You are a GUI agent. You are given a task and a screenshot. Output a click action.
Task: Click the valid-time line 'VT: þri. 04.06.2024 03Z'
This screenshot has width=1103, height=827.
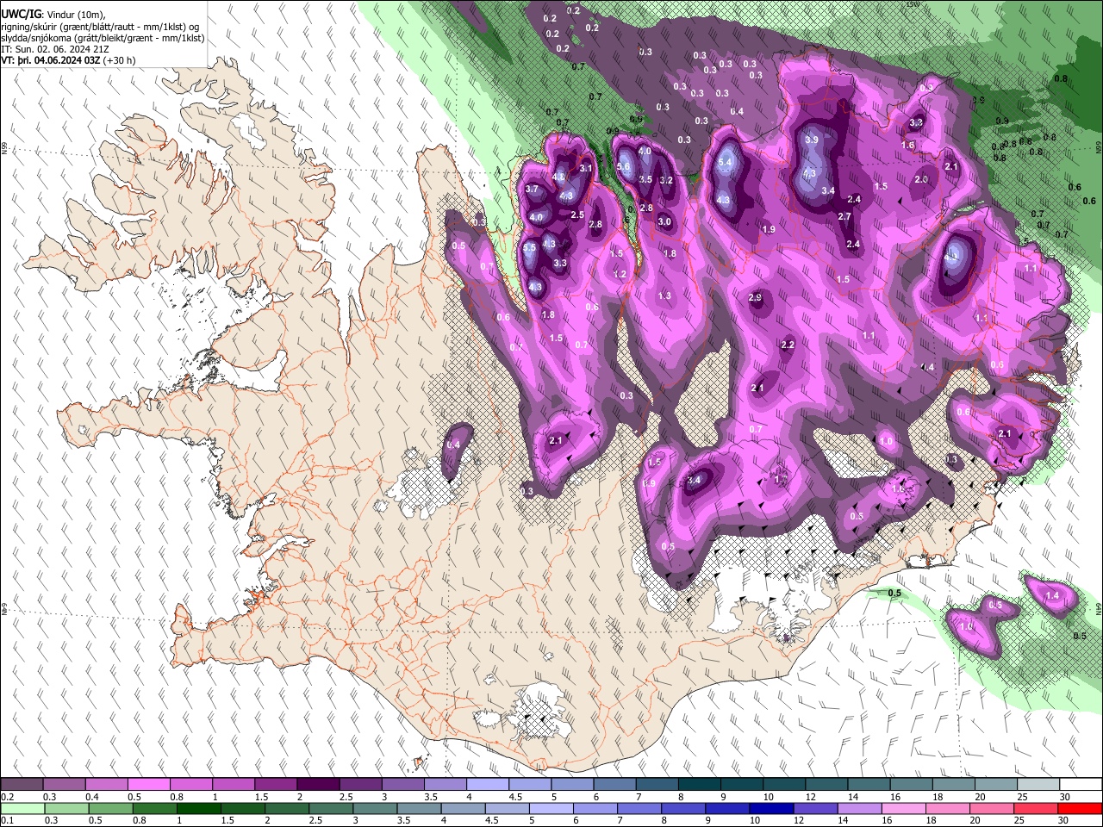(51, 60)
